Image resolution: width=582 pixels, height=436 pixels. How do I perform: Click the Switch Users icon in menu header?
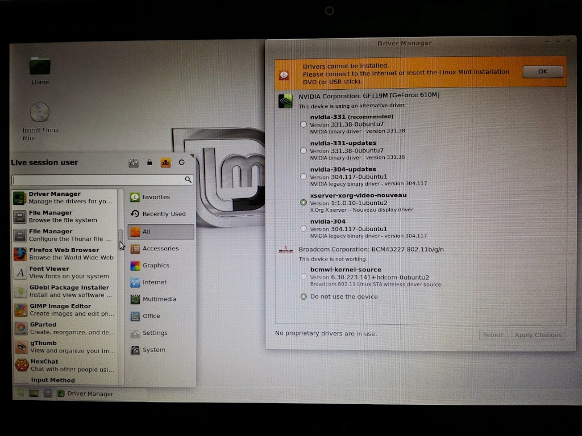click(165, 163)
